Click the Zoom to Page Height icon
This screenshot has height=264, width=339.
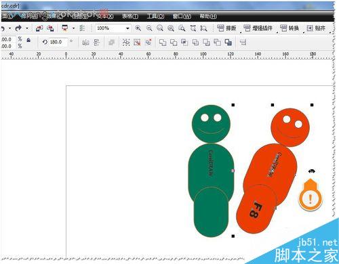[203, 28]
